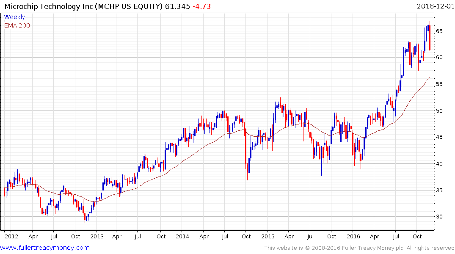455x254 pixels.
Task: Click the 55 price axis label
Action: [x=439, y=84]
